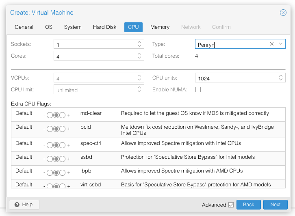Click plus sign for md-clear flag
The image size is (295, 216).
point(69,115)
